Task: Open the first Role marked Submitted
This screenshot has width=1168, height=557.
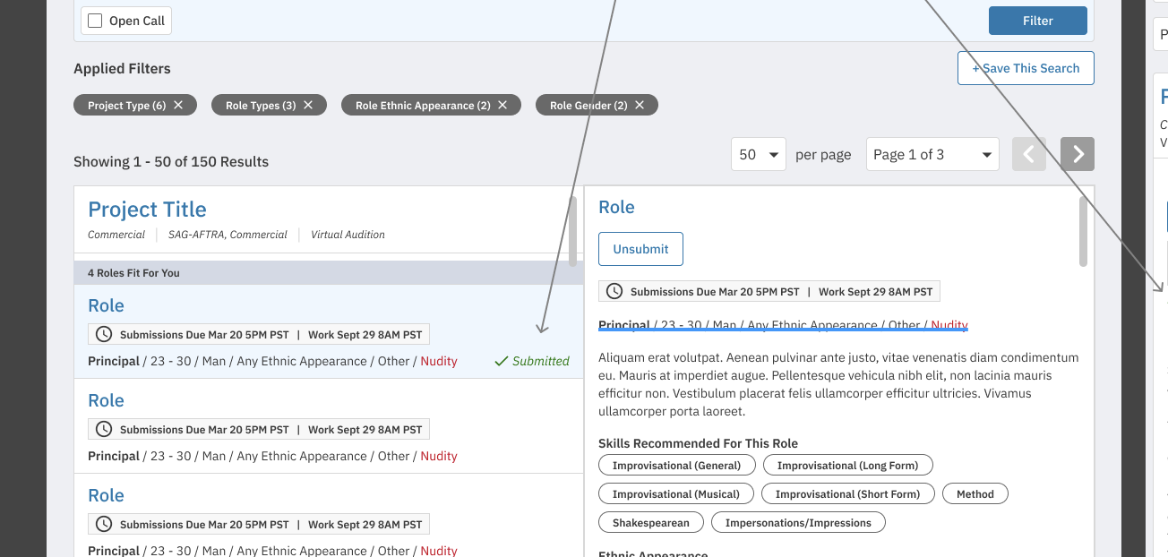Action: click(106, 305)
